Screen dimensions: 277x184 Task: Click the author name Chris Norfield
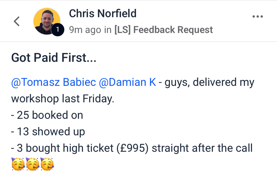pos(103,13)
